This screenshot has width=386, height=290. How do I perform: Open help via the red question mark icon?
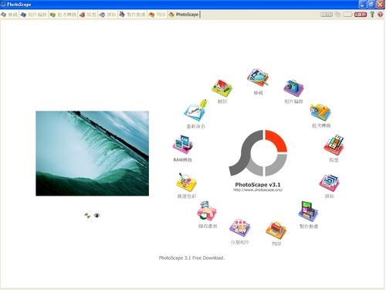click(x=381, y=15)
